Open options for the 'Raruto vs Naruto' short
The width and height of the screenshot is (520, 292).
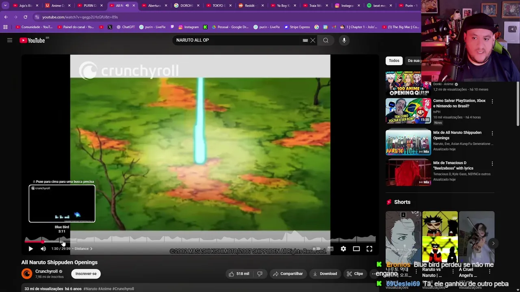(453, 272)
